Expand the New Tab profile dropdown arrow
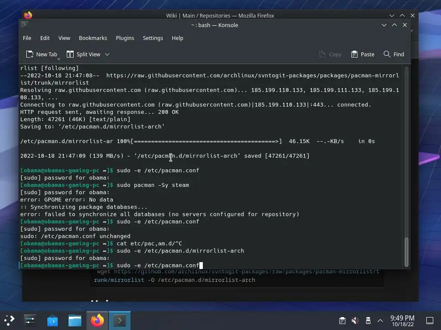 click(59, 59)
